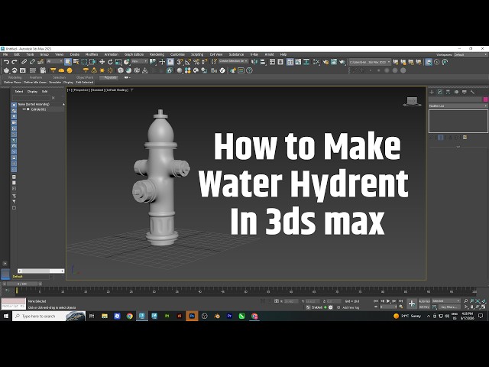Activate the Select and Rotate tool
489x367 pixels.
point(110,62)
